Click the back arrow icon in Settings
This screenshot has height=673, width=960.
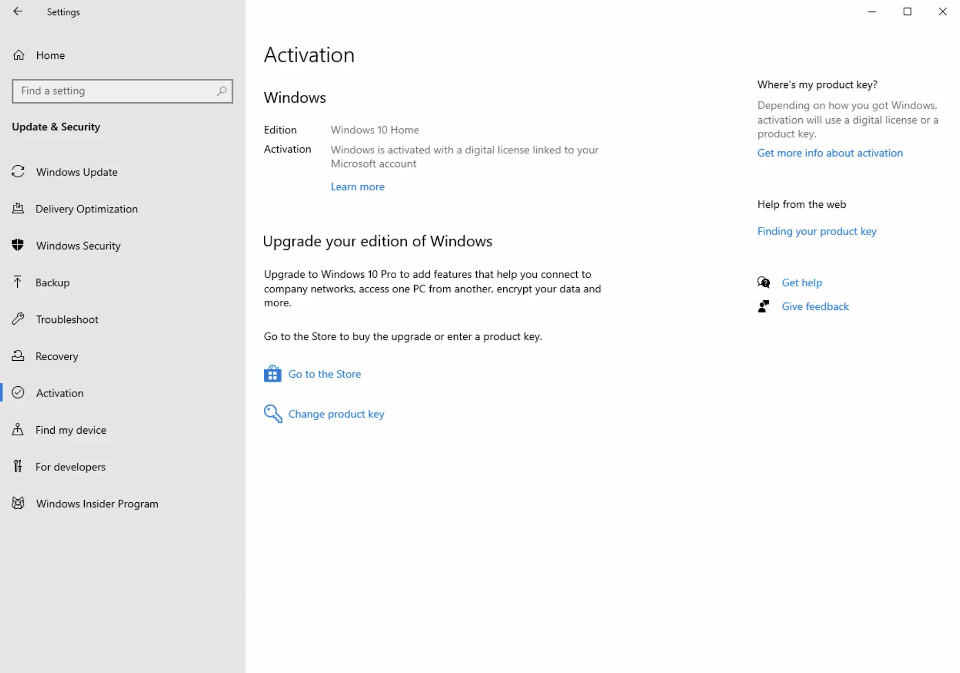[18, 11]
